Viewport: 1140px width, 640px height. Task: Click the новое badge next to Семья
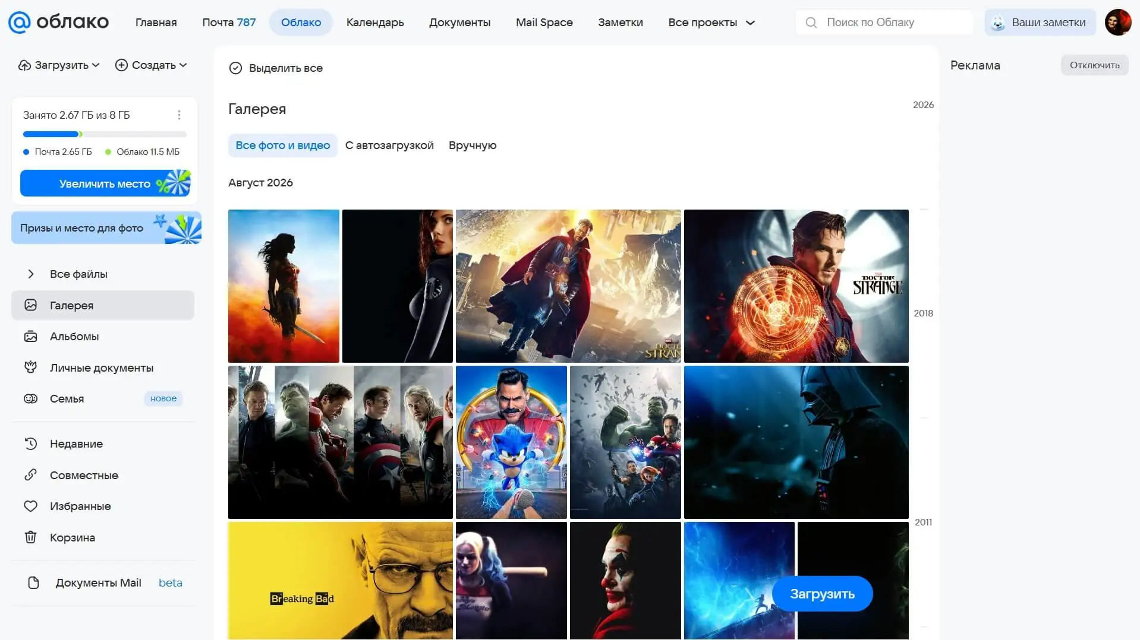point(163,399)
